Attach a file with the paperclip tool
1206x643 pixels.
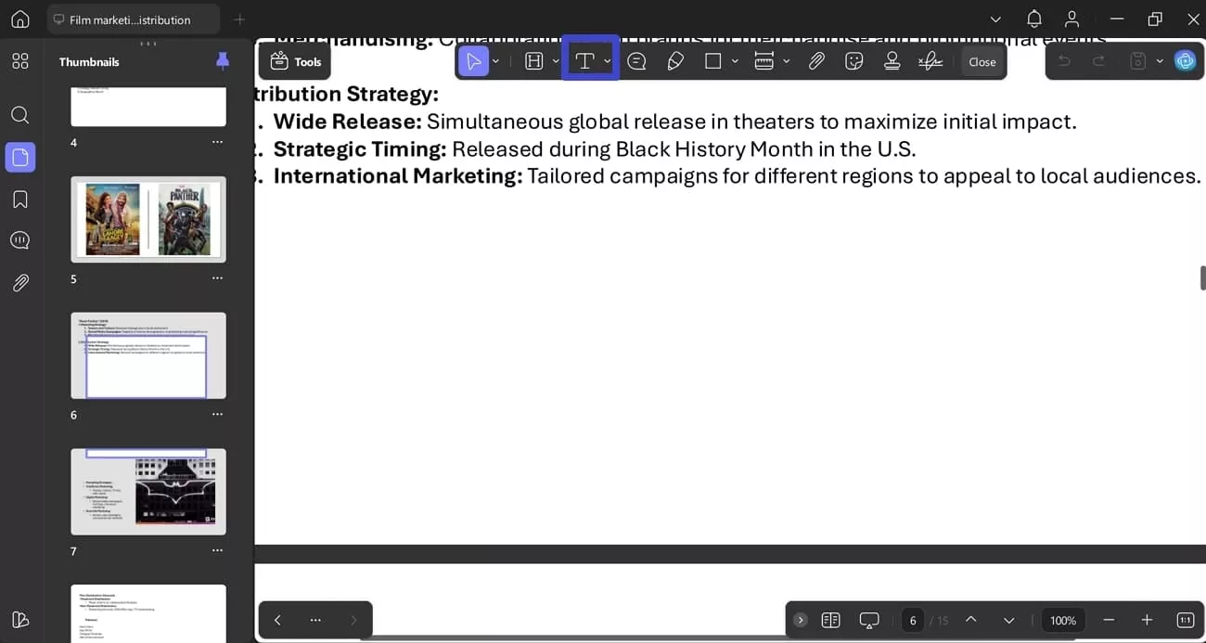816,60
